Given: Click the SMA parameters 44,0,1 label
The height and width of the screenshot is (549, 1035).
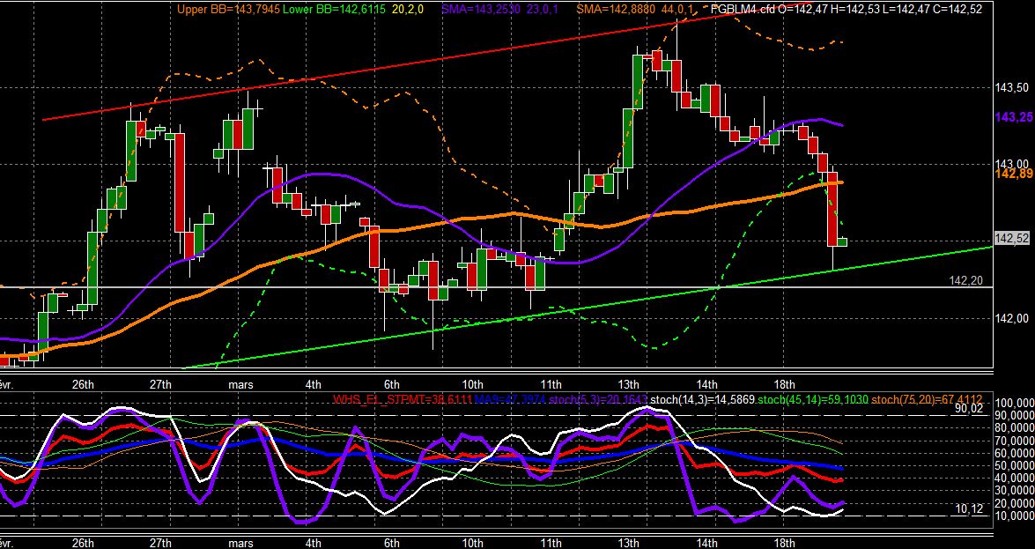Looking at the screenshot, I should [676, 9].
